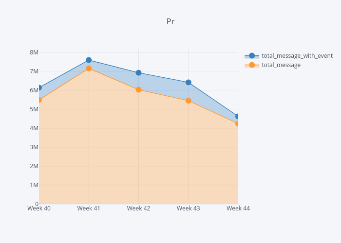Click the orange legend marker icon

pos(252,65)
